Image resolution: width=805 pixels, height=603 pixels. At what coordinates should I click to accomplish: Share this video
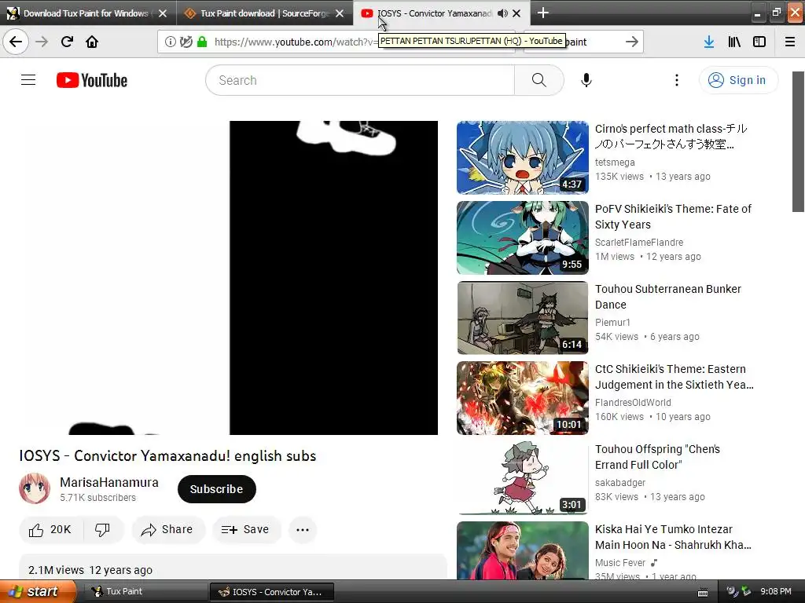click(168, 530)
